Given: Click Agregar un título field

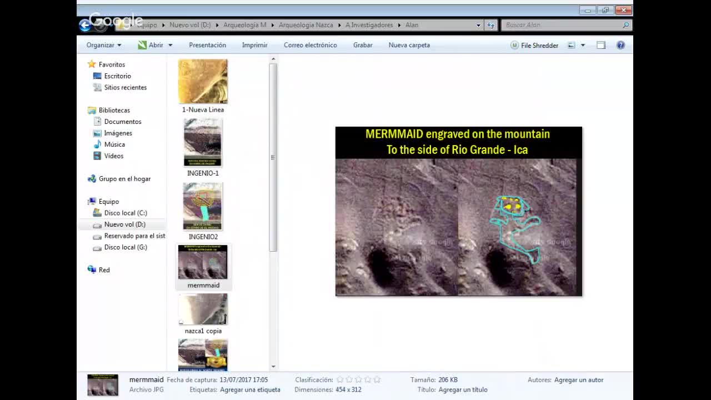Looking at the screenshot, I should point(463,389).
